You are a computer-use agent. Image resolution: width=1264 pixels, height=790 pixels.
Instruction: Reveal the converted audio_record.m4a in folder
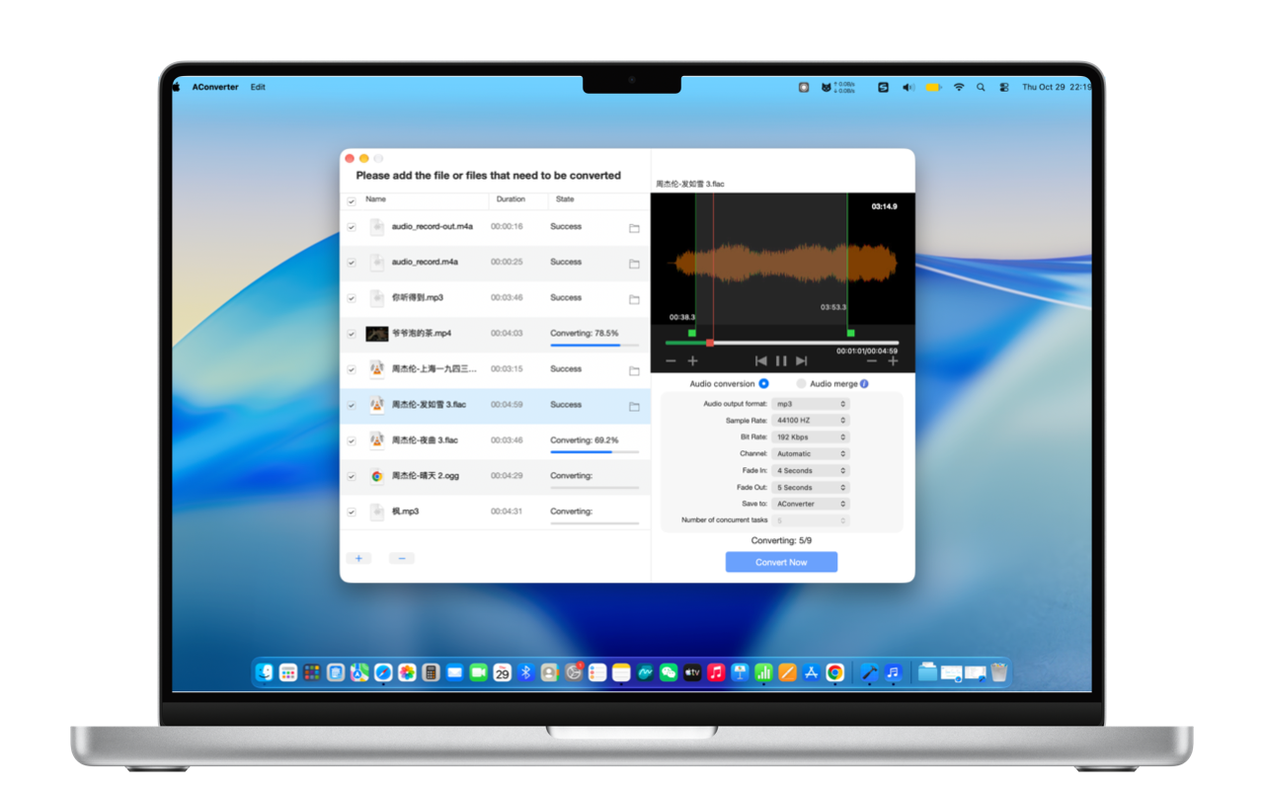tap(634, 264)
